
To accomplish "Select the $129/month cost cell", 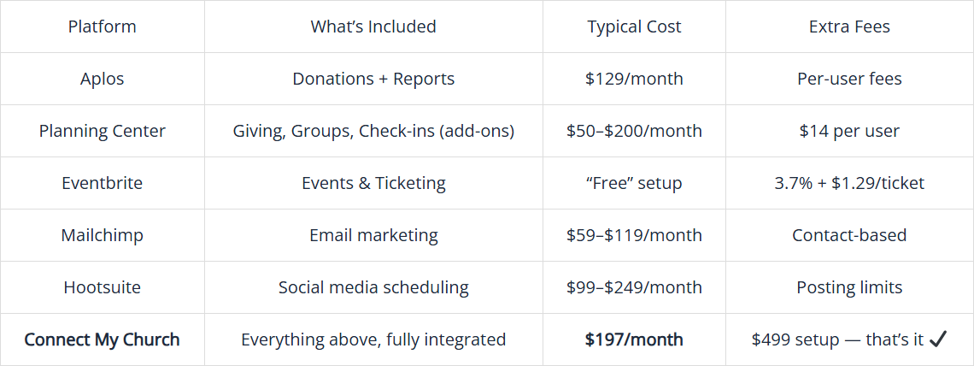I will tap(634, 79).
